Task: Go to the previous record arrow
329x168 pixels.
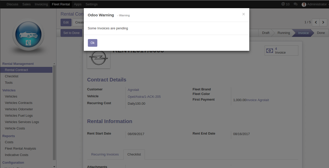Action: click(x=316, y=22)
